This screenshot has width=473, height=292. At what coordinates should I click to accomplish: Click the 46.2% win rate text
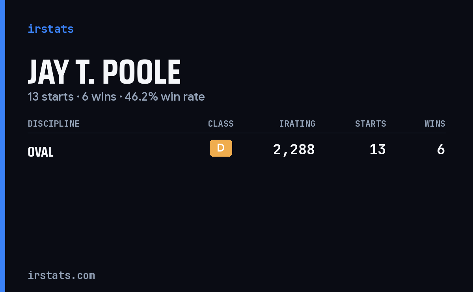click(x=165, y=97)
